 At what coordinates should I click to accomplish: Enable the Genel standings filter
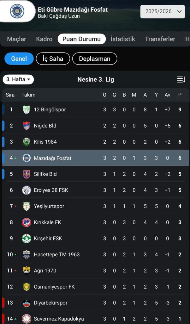pos(19,59)
